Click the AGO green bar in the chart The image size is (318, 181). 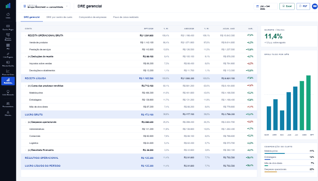click(x=302, y=105)
